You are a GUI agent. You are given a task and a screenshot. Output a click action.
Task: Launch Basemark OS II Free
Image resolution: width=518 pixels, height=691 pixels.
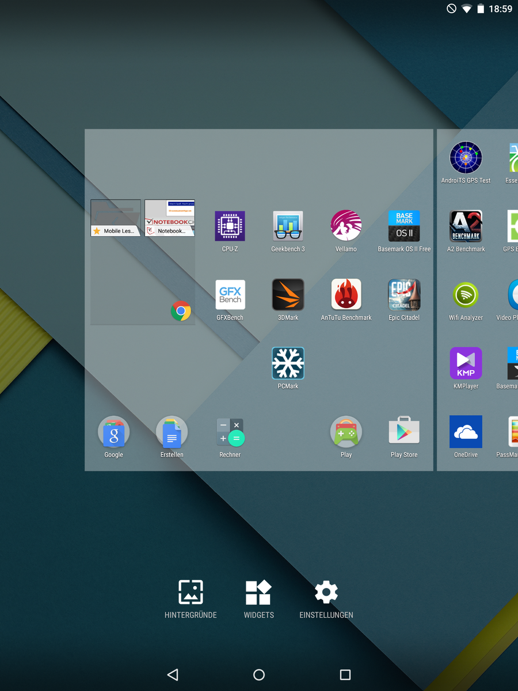404,226
